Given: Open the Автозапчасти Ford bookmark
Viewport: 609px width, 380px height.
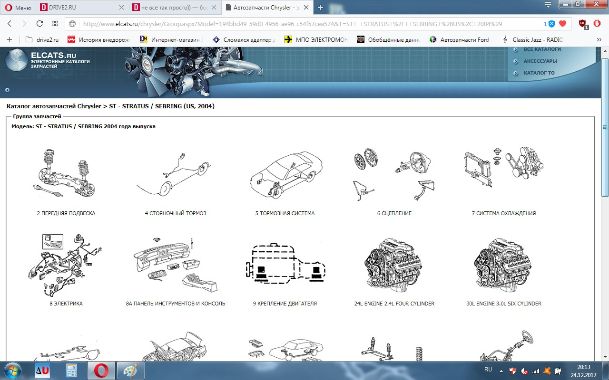Looking at the screenshot, I should click(x=461, y=40).
